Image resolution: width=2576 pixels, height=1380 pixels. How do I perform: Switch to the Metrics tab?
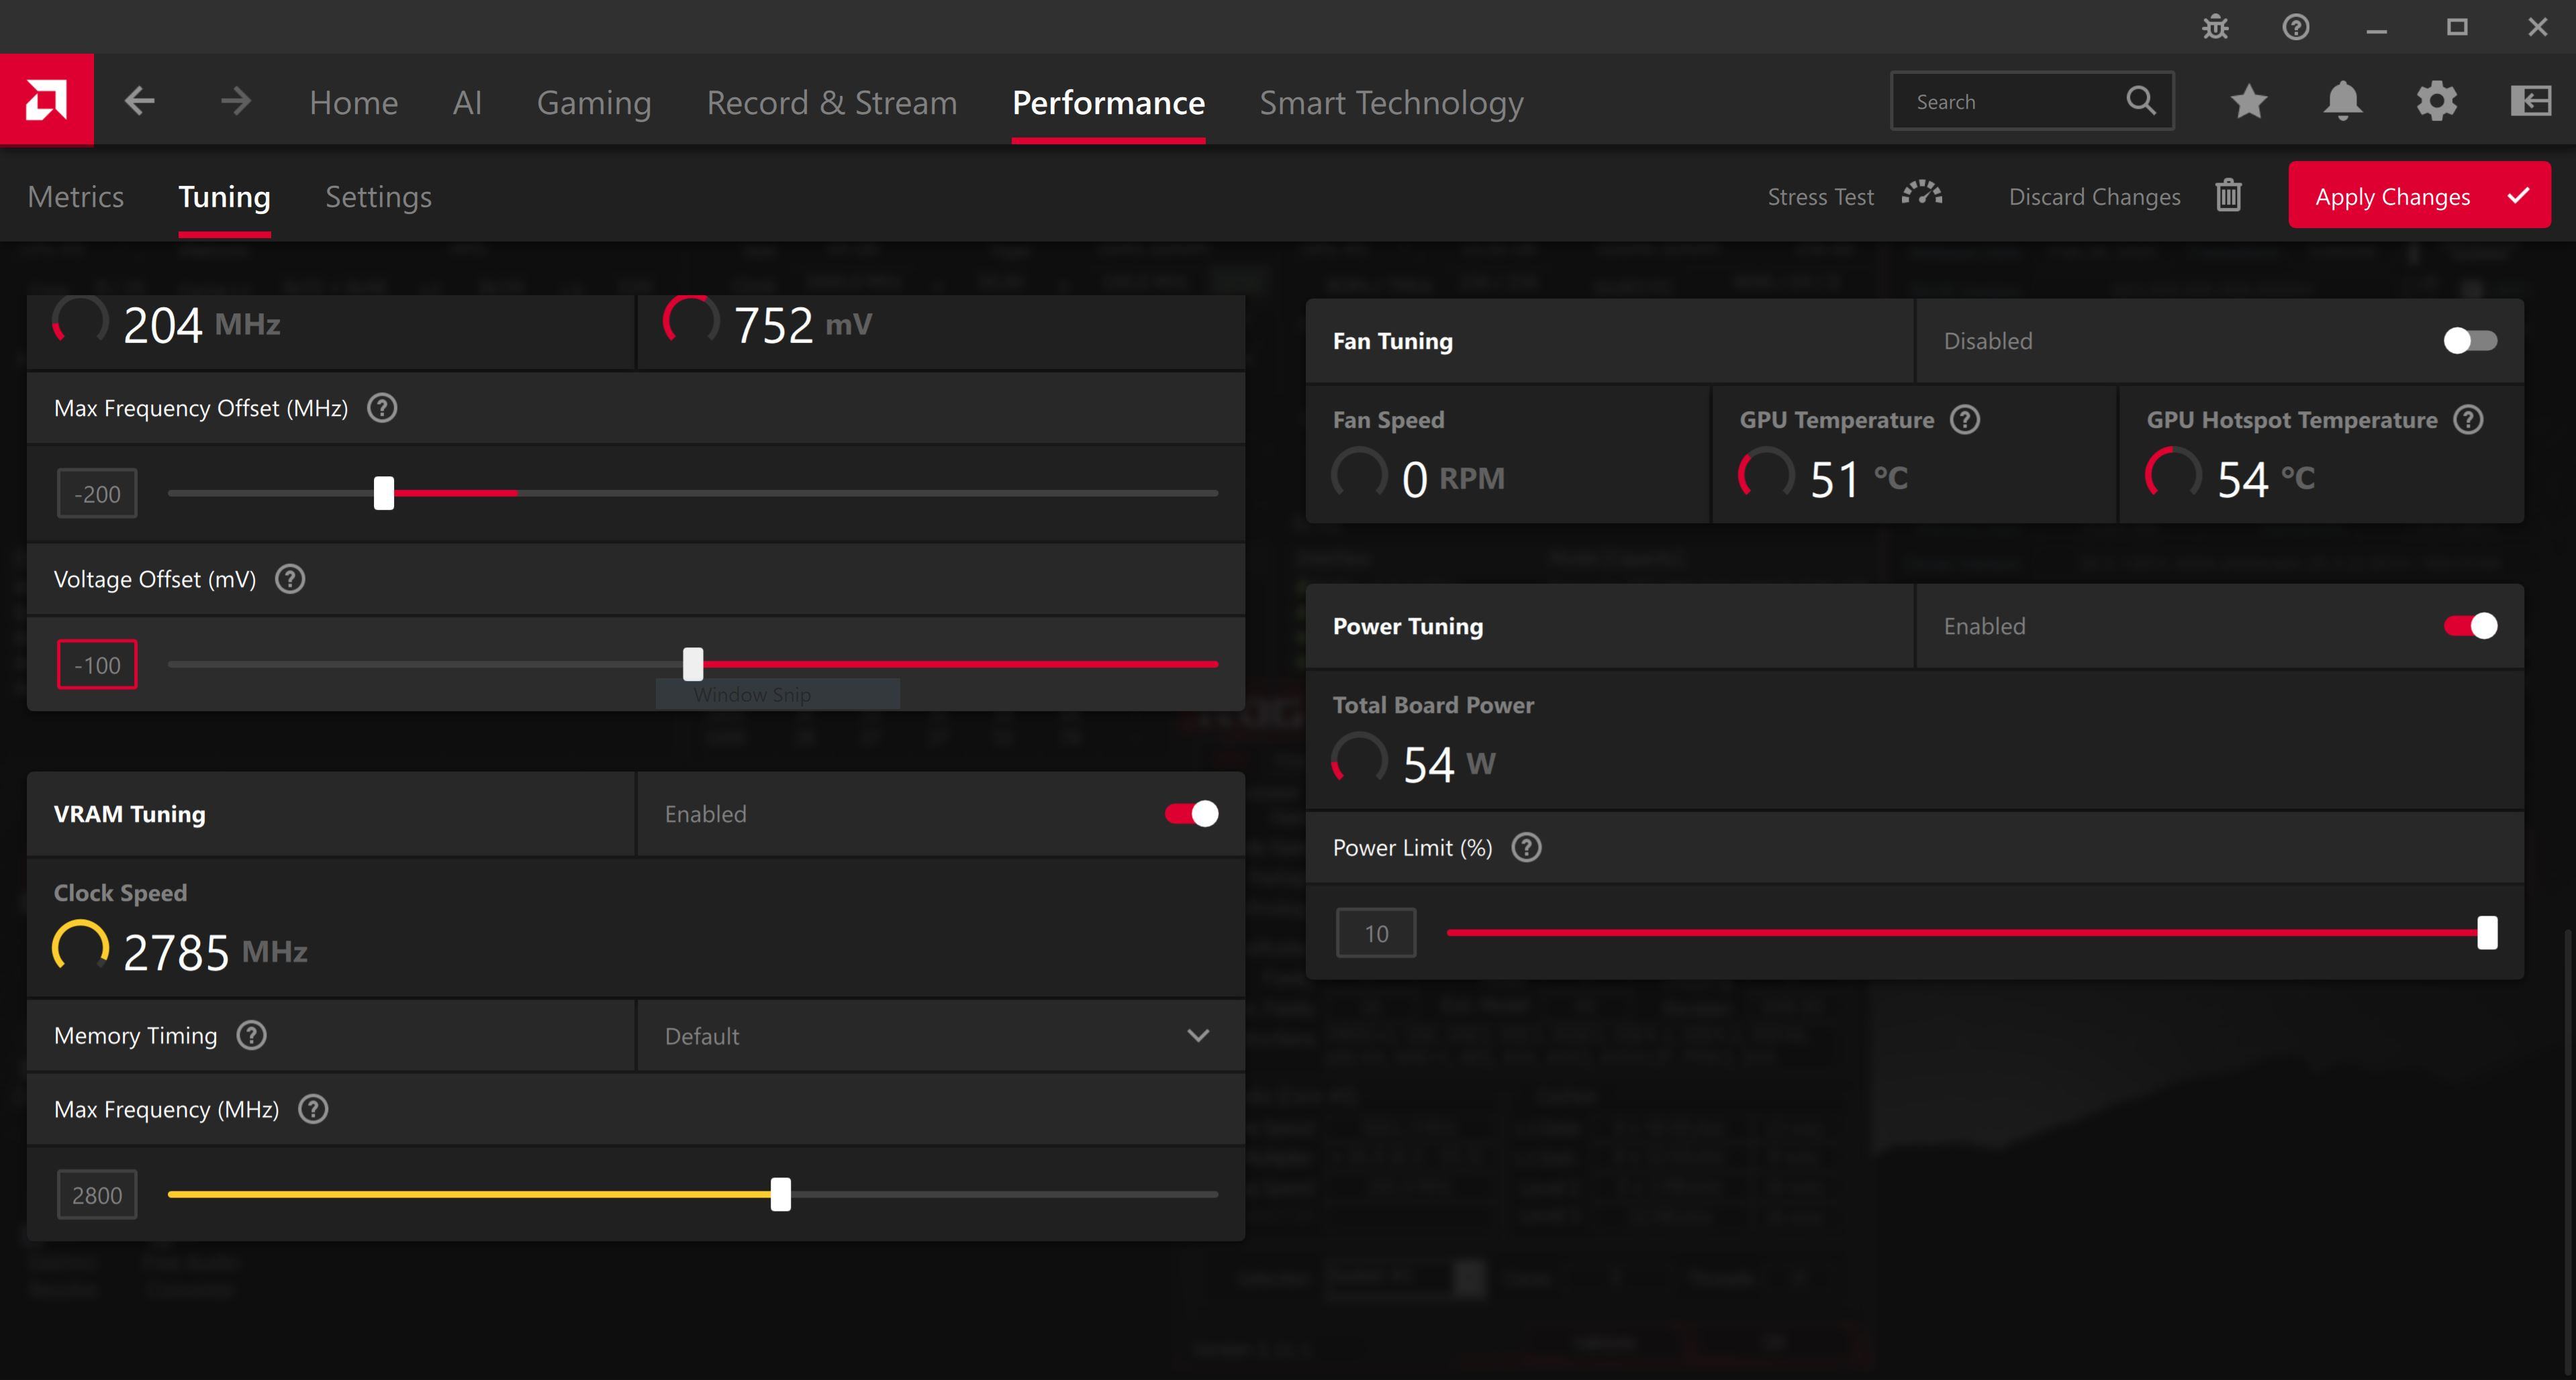tap(76, 197)
